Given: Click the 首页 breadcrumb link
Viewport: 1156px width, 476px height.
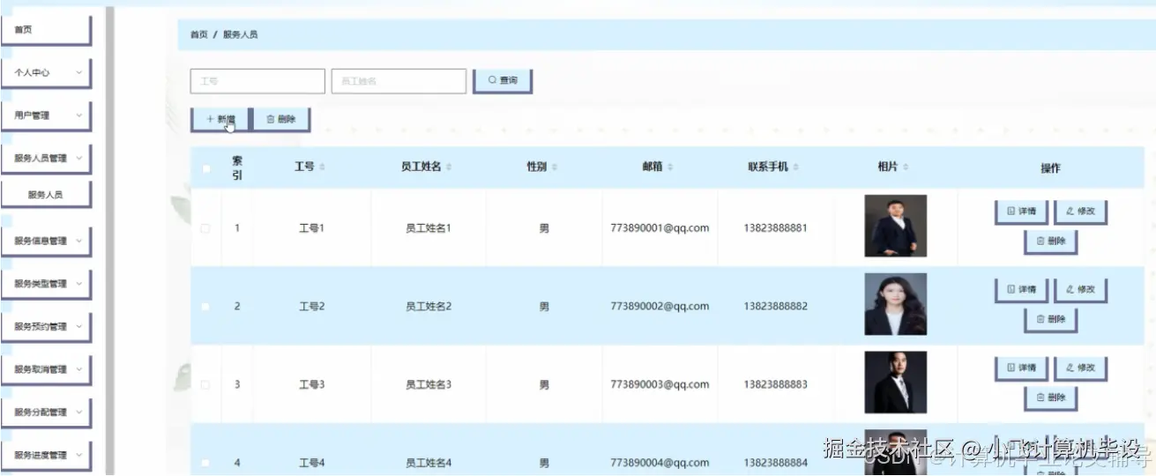Looking at the screenshot, I should (x=199, y=34).
